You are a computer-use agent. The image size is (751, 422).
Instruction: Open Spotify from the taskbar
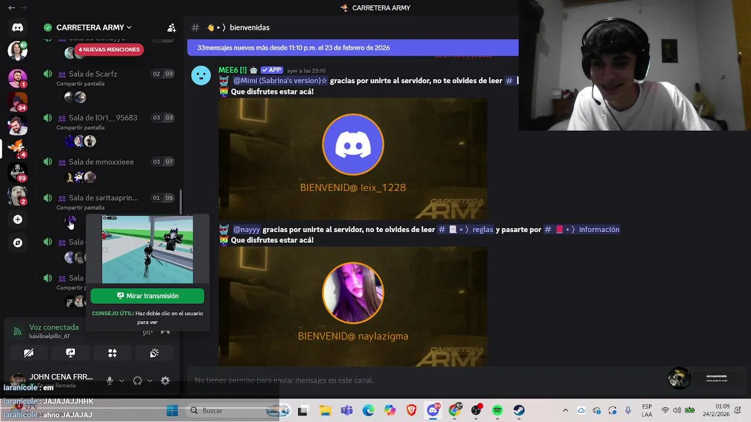(x=498, y=410)
